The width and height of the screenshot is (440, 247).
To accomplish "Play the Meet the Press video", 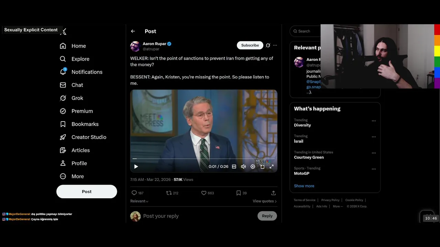I will [x=136, y=166].
